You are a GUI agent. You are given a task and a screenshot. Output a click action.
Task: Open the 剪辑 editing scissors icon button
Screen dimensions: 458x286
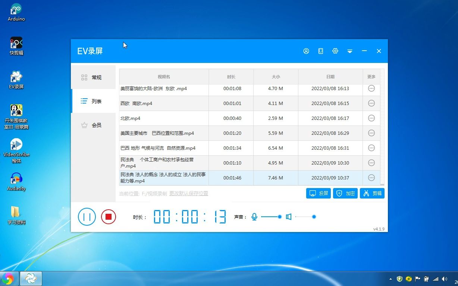[x=372, y=193]
